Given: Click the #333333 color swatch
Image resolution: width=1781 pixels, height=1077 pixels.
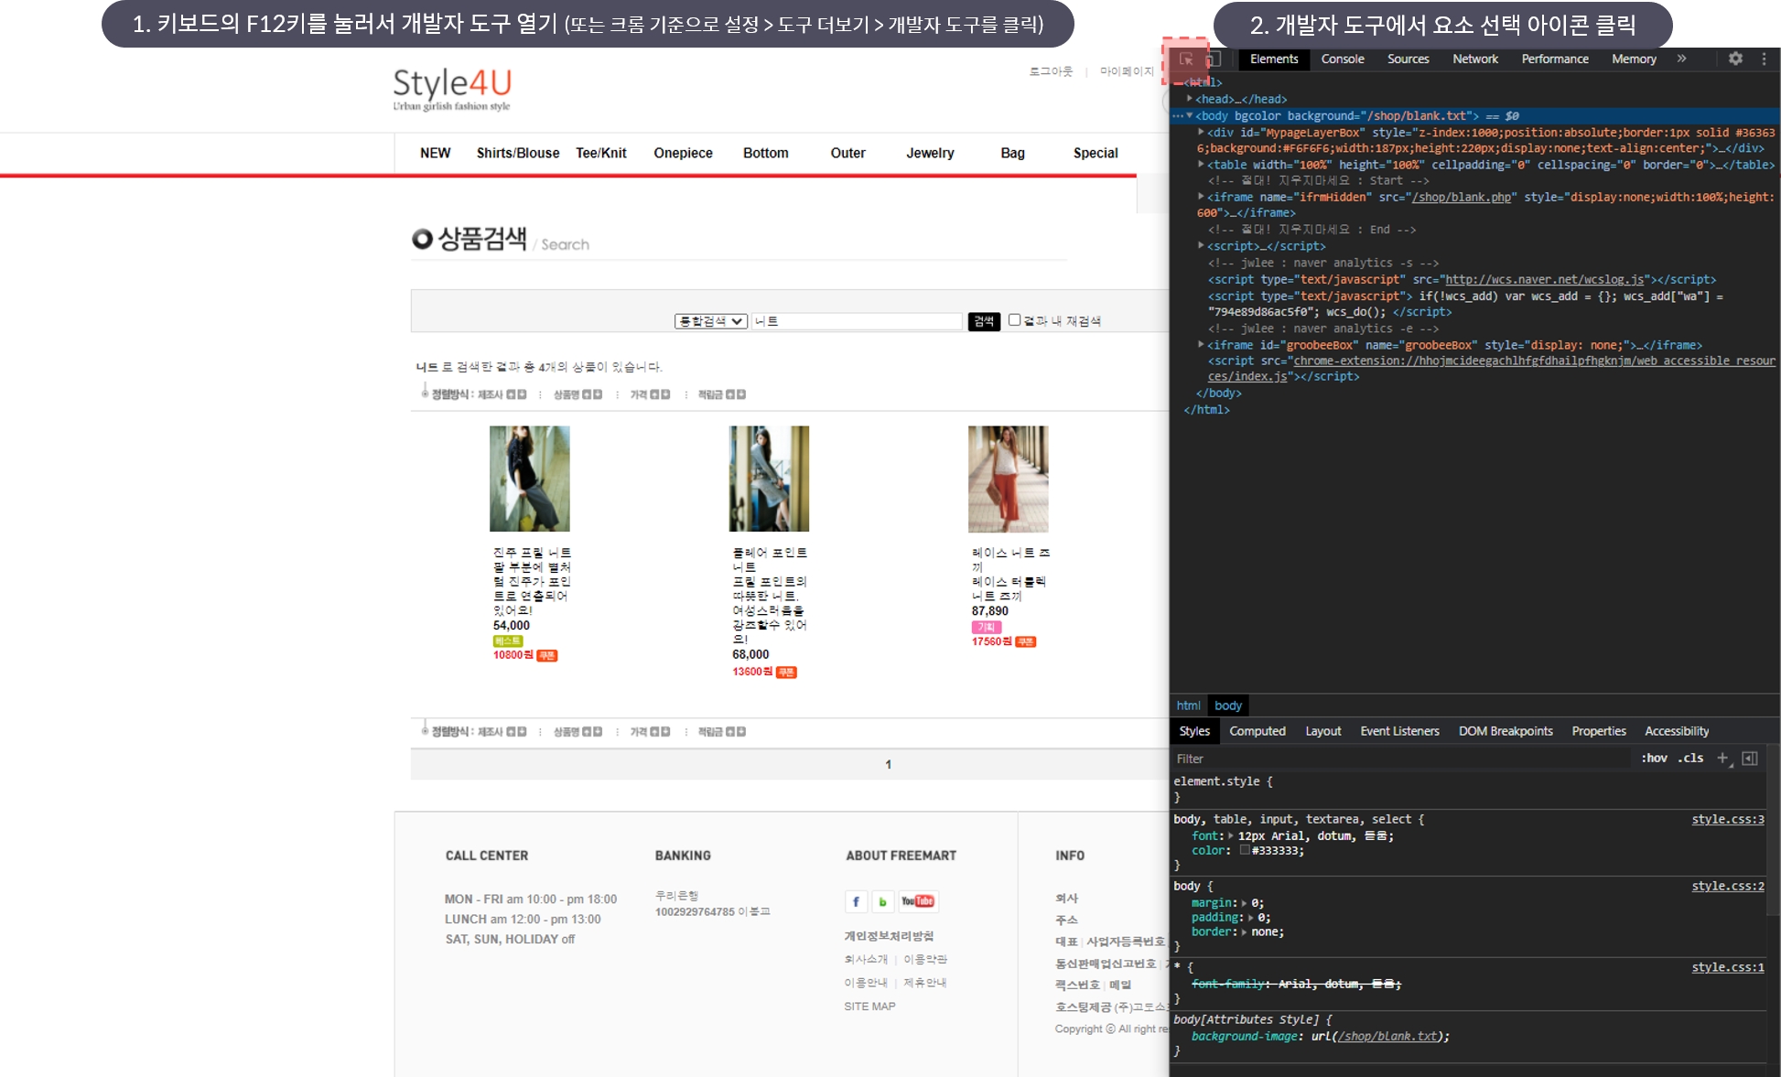Looking at the screenshot, I should click(x=1245, y=850).
